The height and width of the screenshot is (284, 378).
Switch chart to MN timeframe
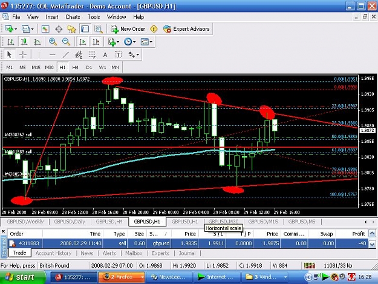[x=116, y=67]
